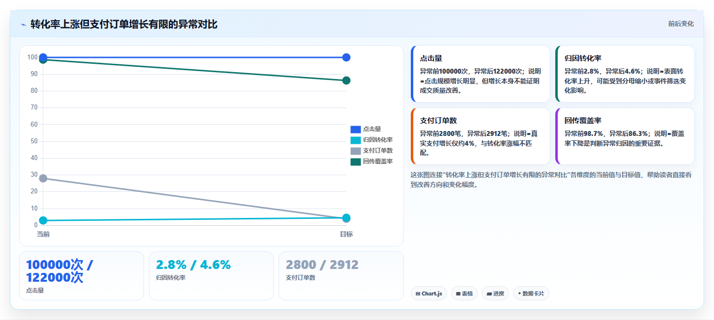Click the 前后变化 label in header

click(x=681, y=24)
